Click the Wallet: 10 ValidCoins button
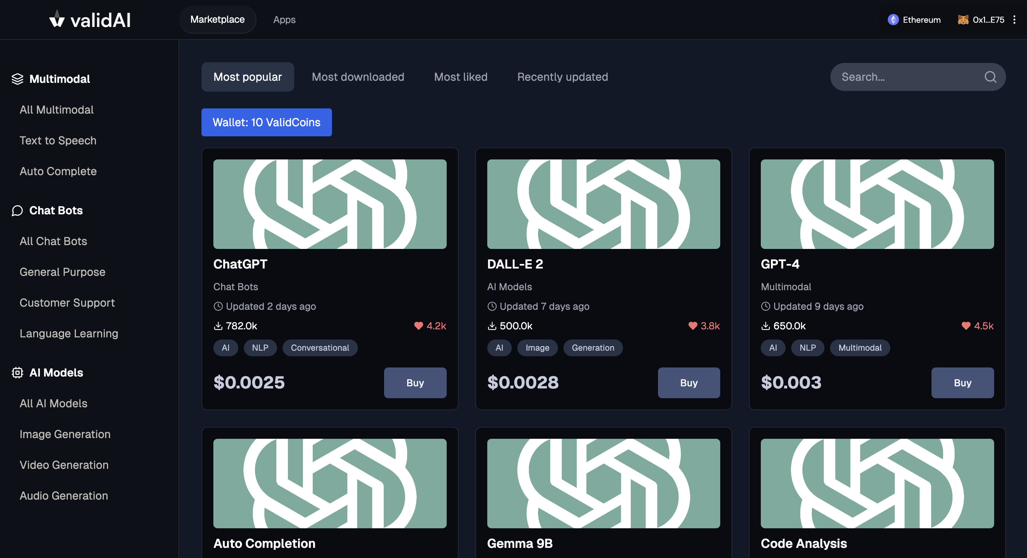The height and width of the screenshot is (558, 1027). pos(266,122)
